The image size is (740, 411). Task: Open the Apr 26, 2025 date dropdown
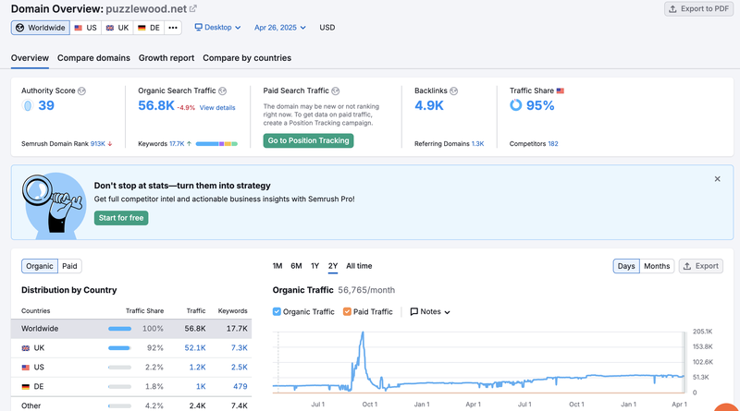tap(280, 28)
